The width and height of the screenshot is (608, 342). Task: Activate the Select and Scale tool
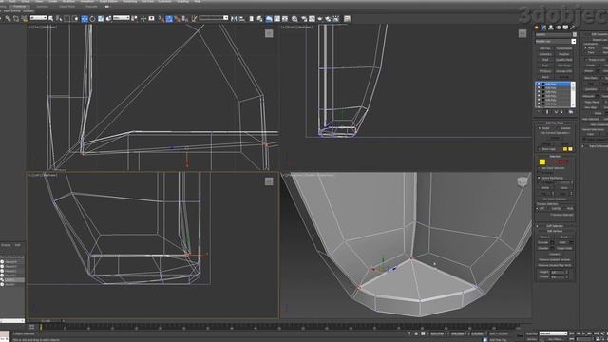click(x=101, y=19)
